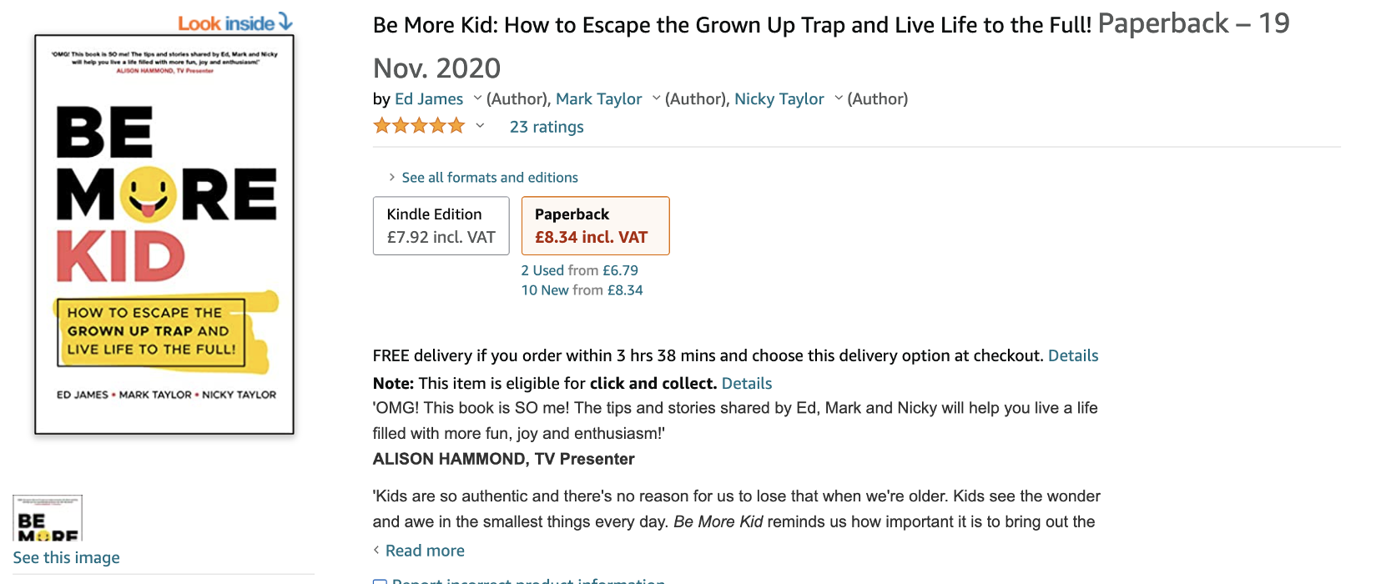Select the Paperback format option

[x=595, y=226]
